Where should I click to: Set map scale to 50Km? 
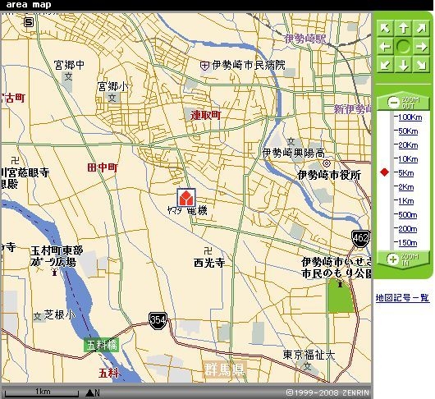click(x=408, y=131)
